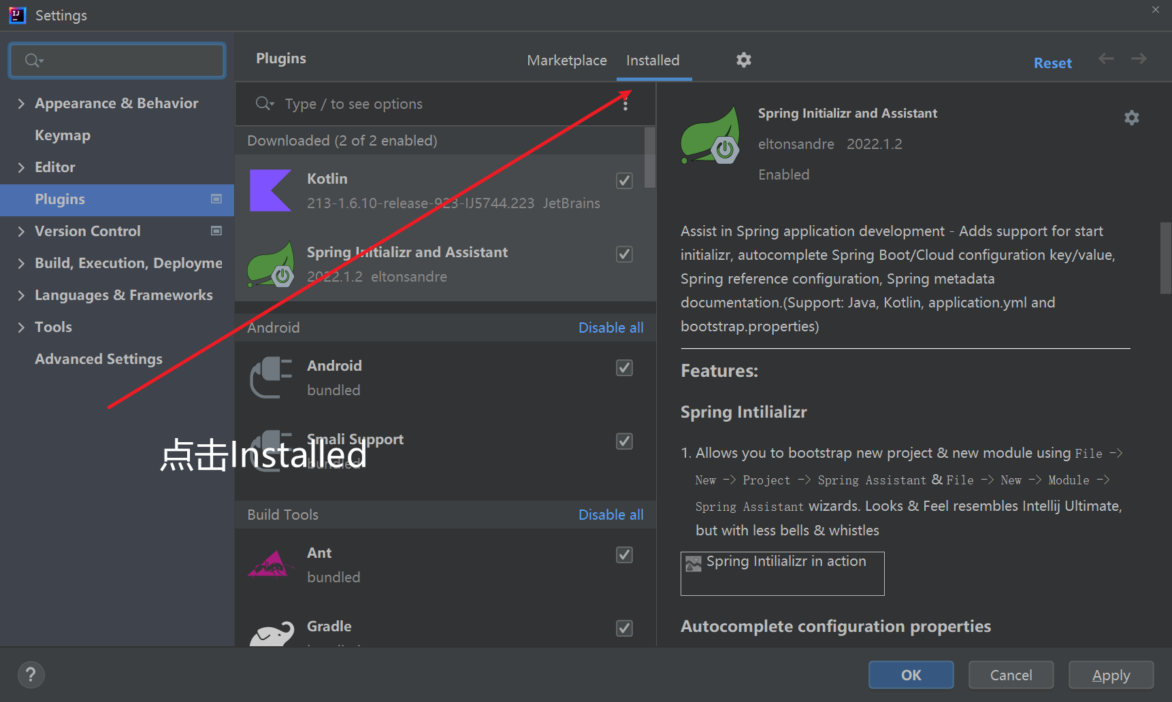
Task: Expand the Editor settings node
Action: point(21,167)
